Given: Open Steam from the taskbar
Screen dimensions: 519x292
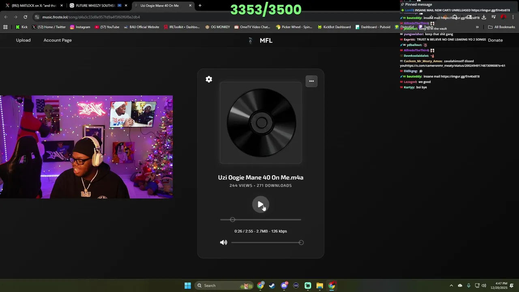Looking at the screenshot, I should [272, 286].
